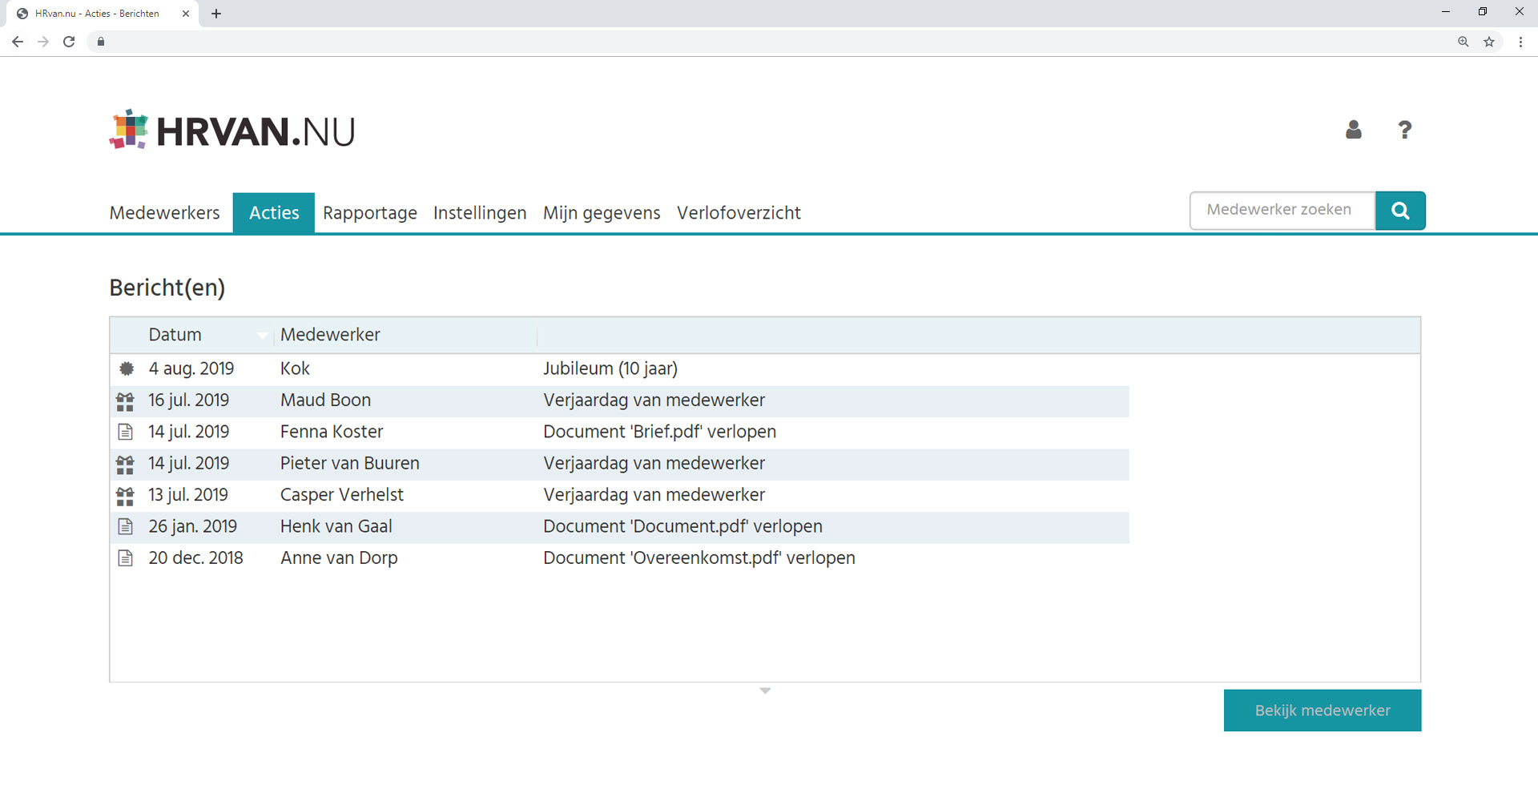Image resolution: width=1538 pixels, height=797 pixels.
Task: Select Maud Boon's Verjaardag van medewerker message
Action: (x=654, y=401)
